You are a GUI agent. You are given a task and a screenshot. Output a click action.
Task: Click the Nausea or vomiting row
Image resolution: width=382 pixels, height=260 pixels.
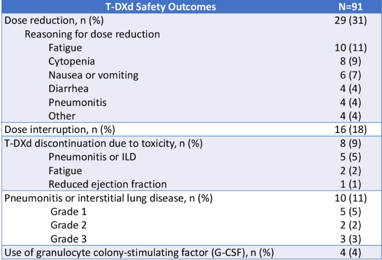[93, 75]
